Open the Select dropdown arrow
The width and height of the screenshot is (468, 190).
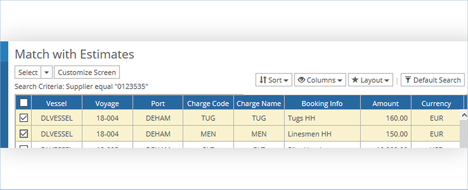47,72
